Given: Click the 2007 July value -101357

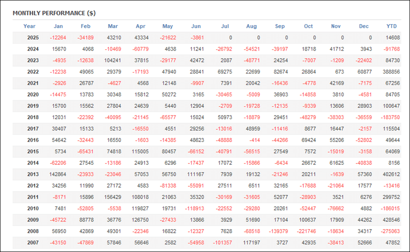Looking at the screenshot, I should (x=222, y=243).
